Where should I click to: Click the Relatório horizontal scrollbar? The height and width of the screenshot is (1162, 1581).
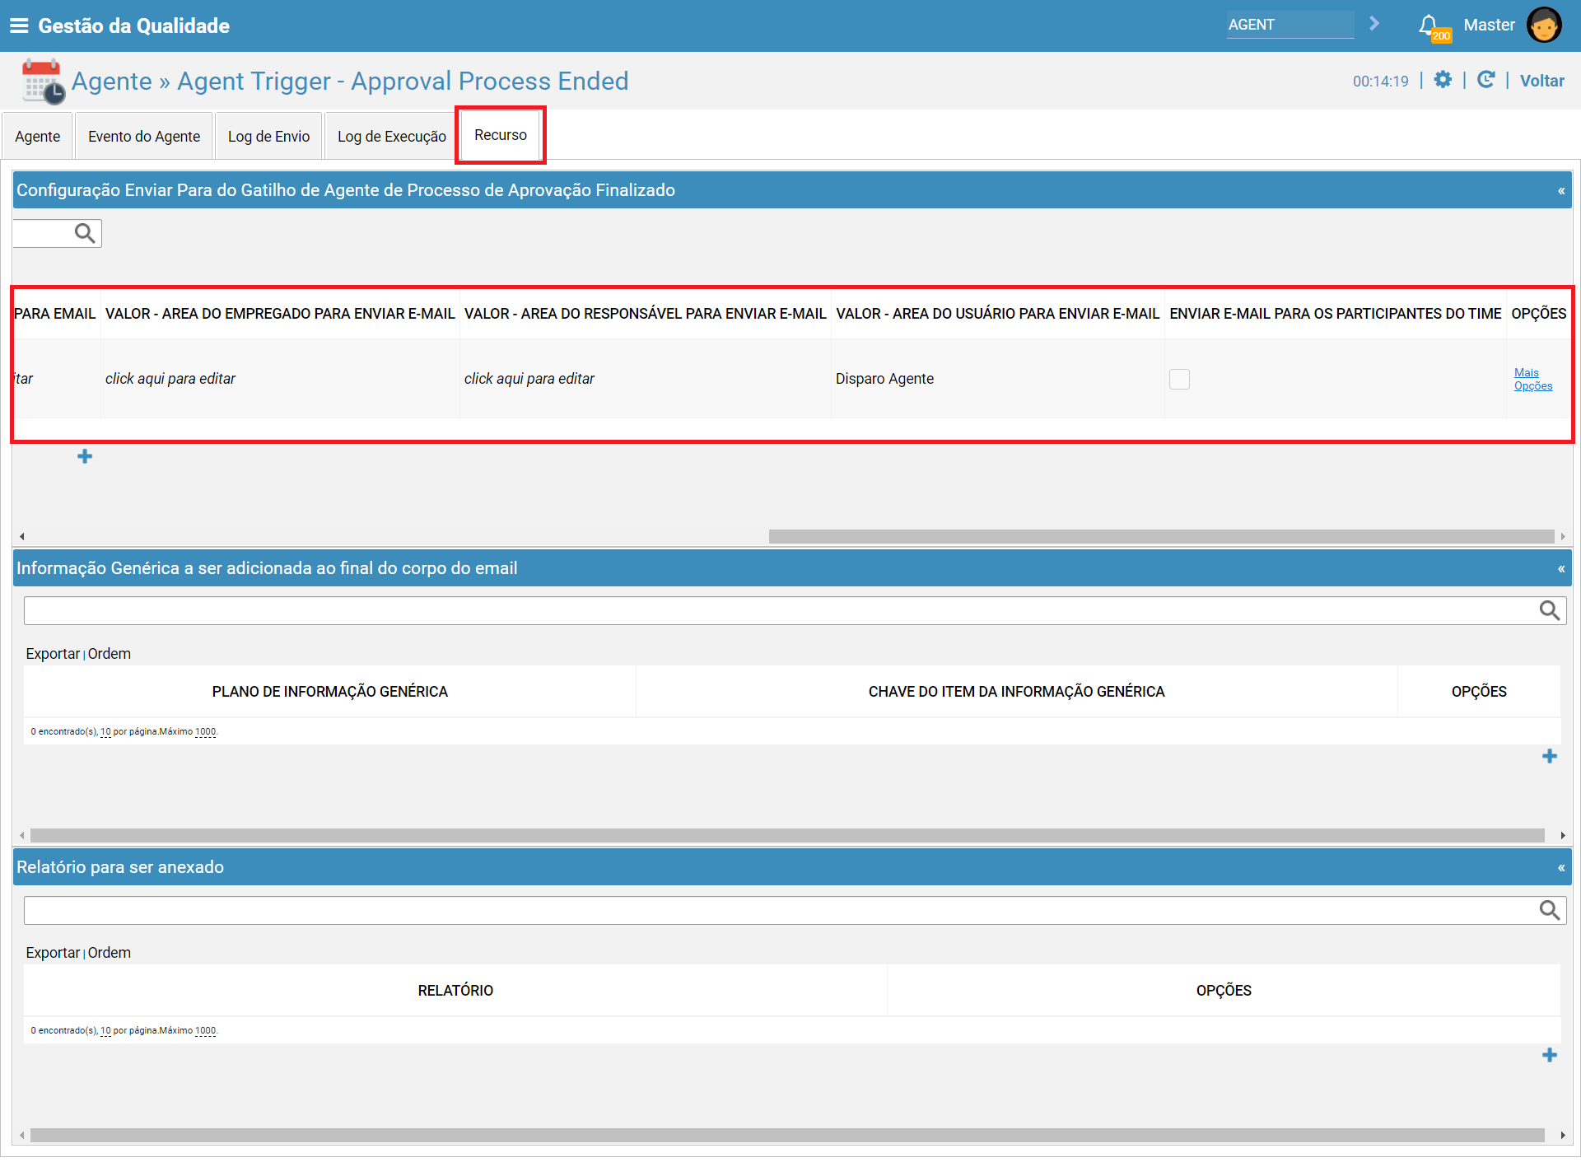[x=787, y=1136]
